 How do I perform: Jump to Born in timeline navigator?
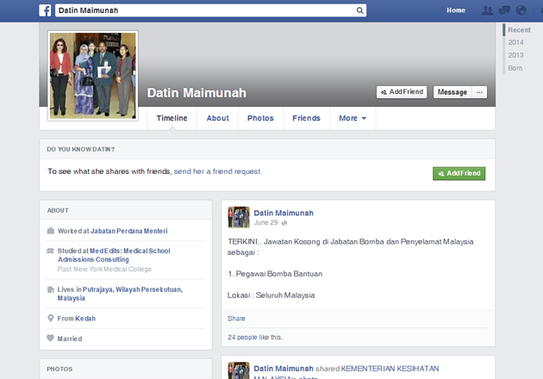point(515,68)
